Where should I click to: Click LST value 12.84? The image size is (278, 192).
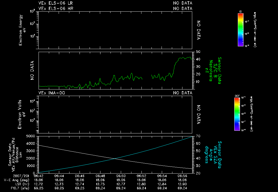point(162,184)
